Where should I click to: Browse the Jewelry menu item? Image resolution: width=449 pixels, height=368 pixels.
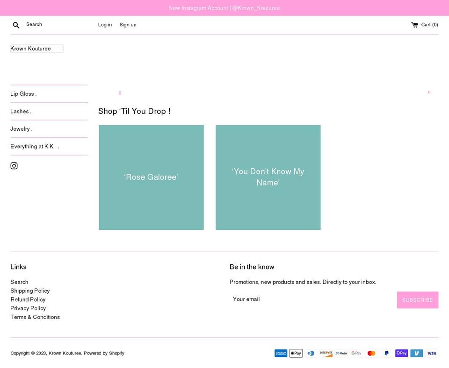click(x=21, y=129)
